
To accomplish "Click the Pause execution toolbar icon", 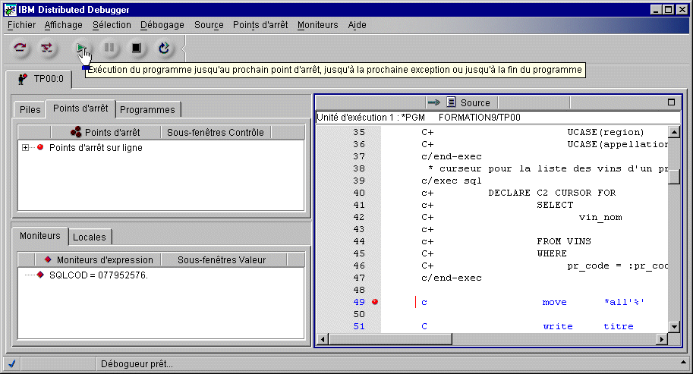I will click(x=109, y=49).
